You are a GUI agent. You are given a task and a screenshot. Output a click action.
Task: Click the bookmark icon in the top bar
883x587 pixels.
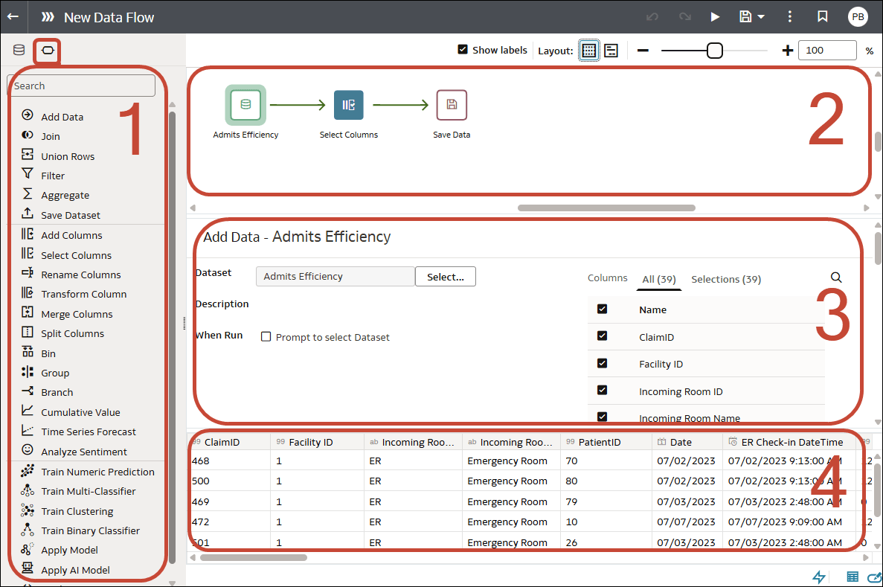pyautogui.click(x=821, y=16)
